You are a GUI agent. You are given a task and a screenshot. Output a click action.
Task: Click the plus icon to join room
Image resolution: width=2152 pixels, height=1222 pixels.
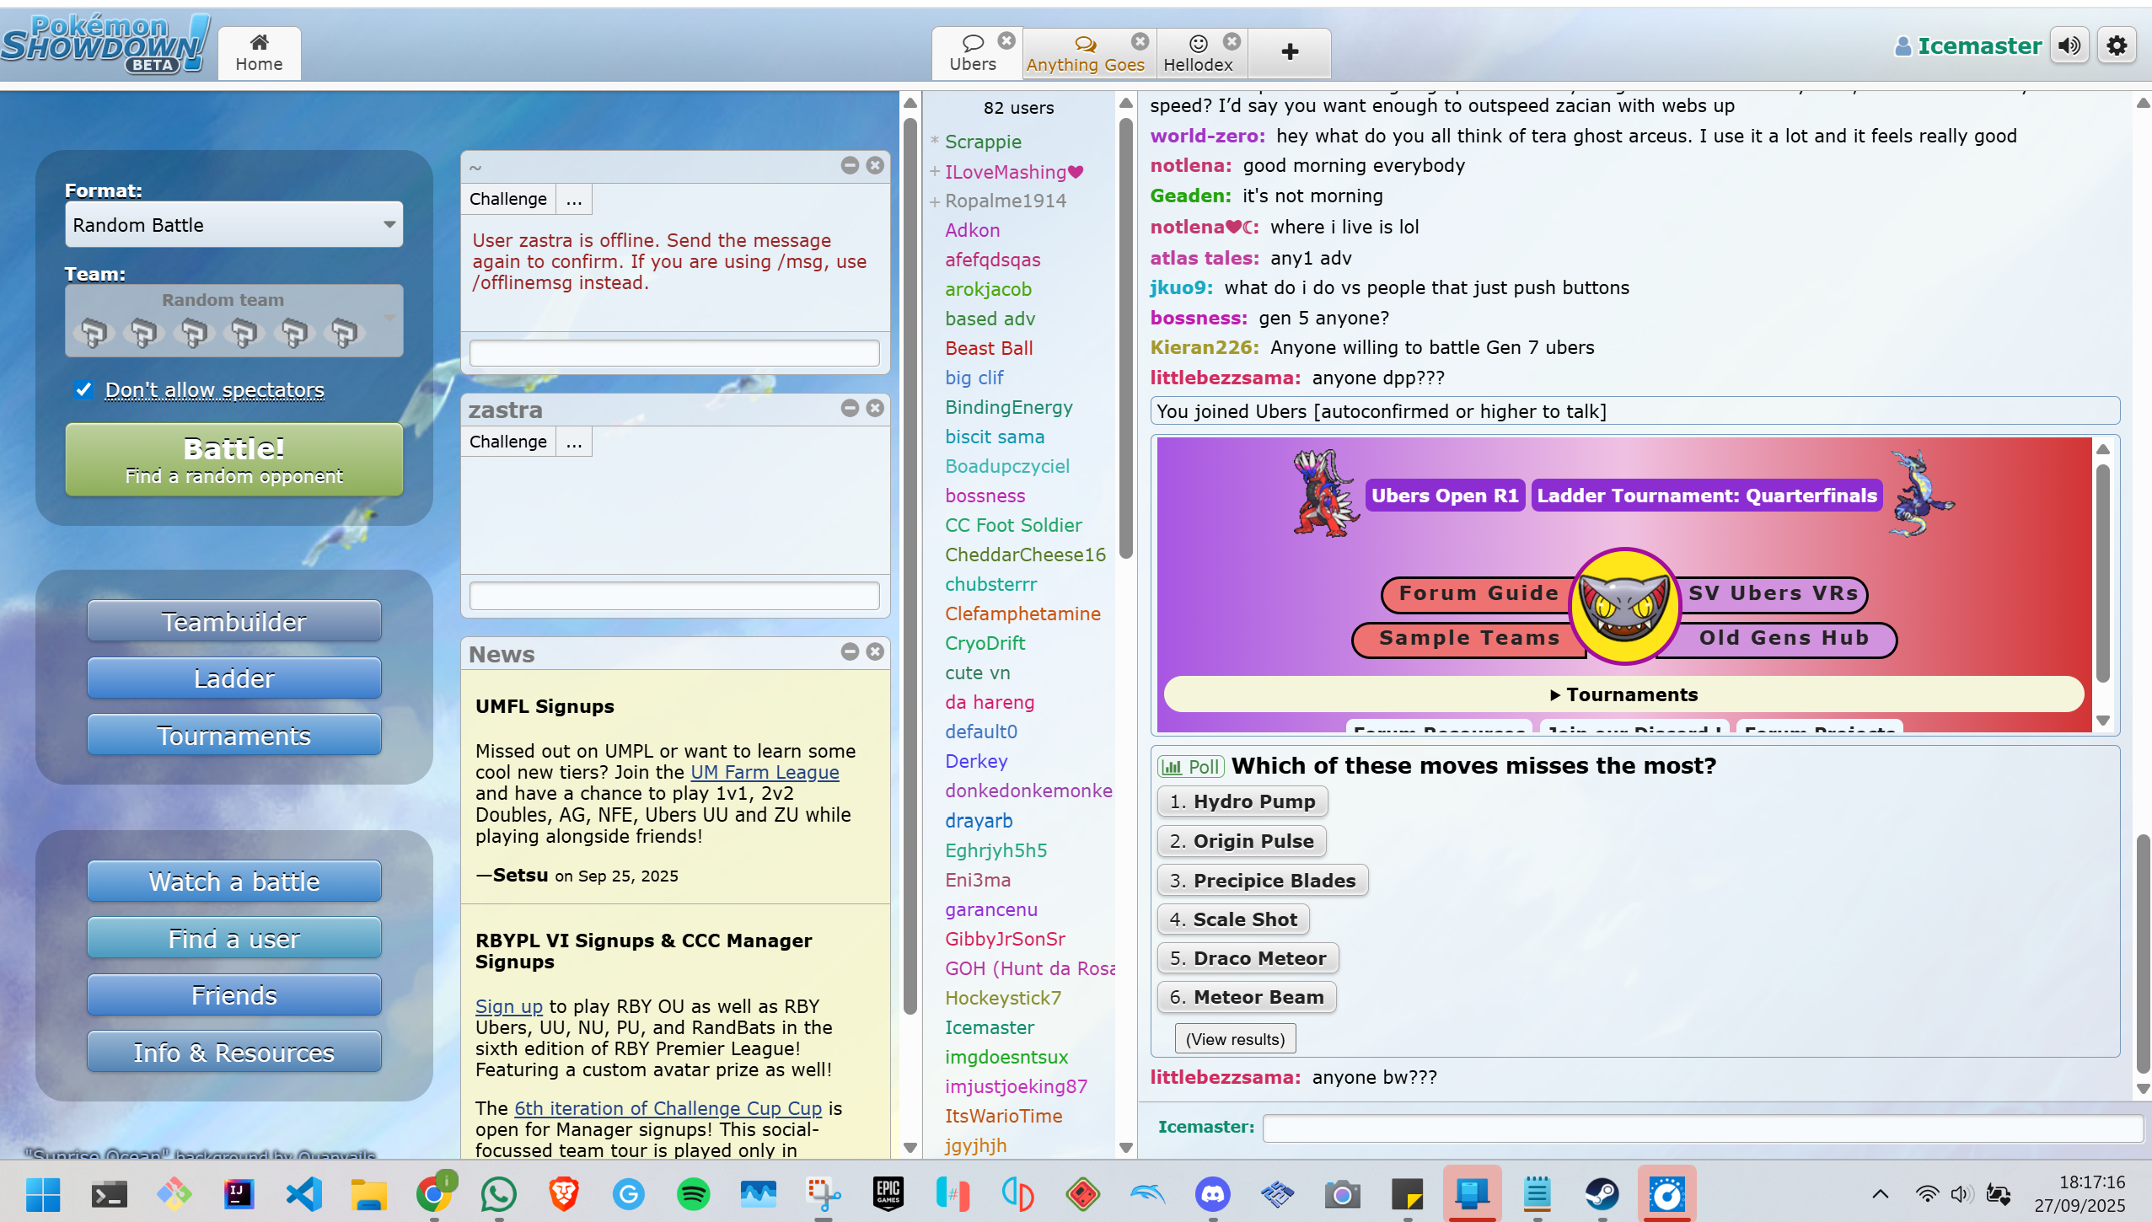click(x=1289, y=52)
